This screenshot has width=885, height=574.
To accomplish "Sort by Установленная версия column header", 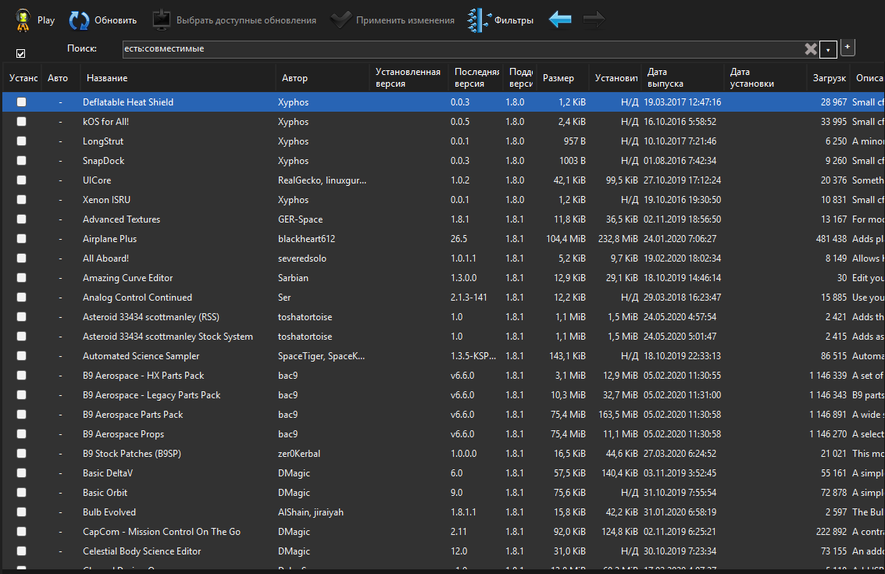I will click(x=409, y=78).
